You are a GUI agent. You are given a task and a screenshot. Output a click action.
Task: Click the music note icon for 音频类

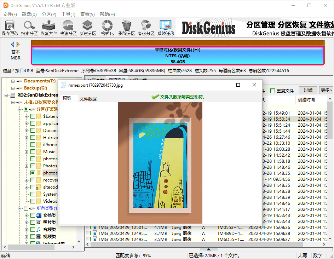tap(39, 229)
